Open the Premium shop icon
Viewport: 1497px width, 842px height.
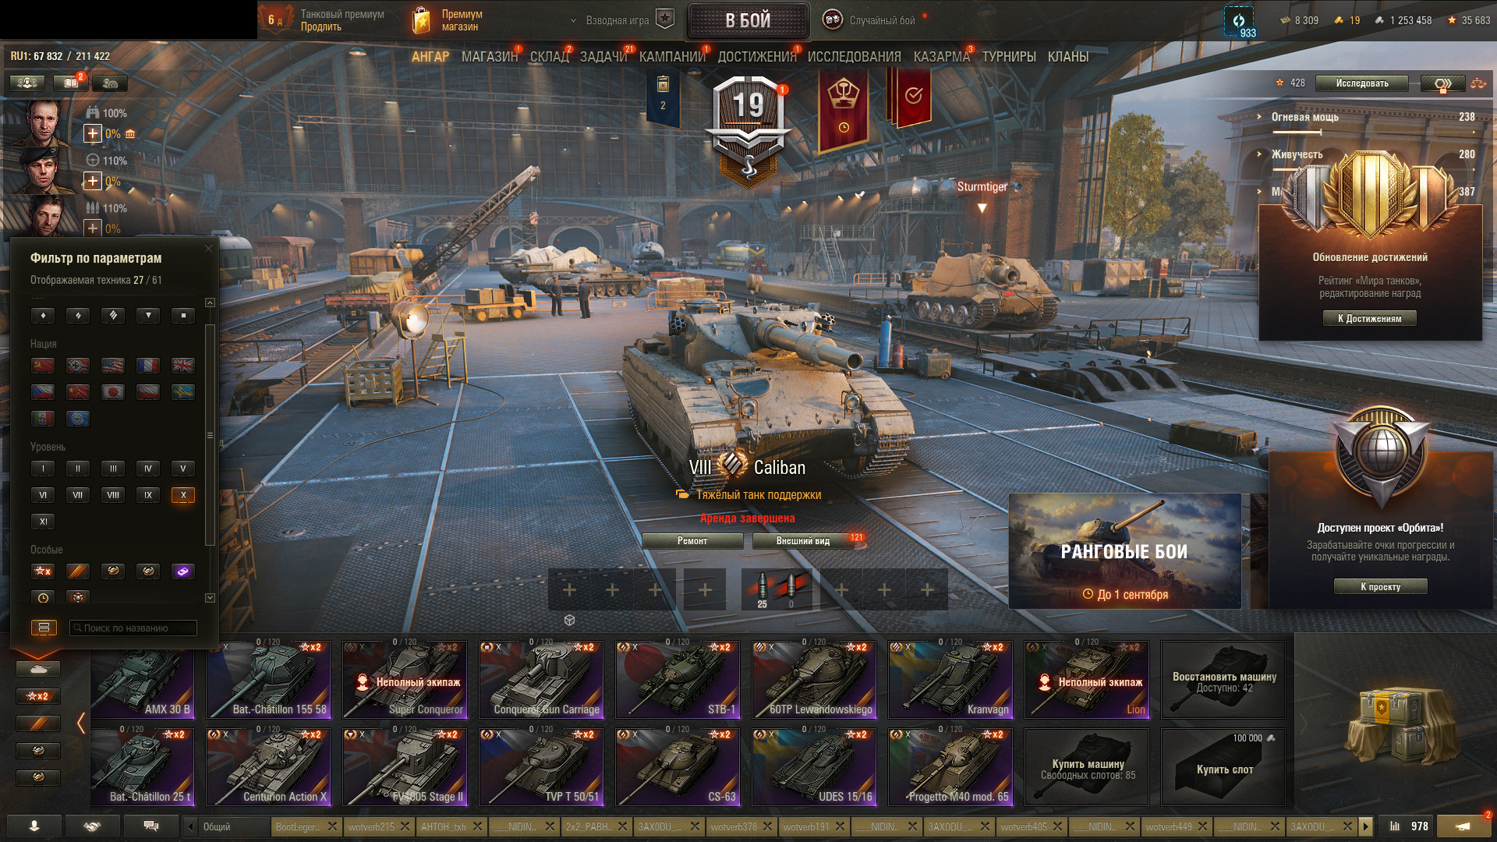click(421, 20)
